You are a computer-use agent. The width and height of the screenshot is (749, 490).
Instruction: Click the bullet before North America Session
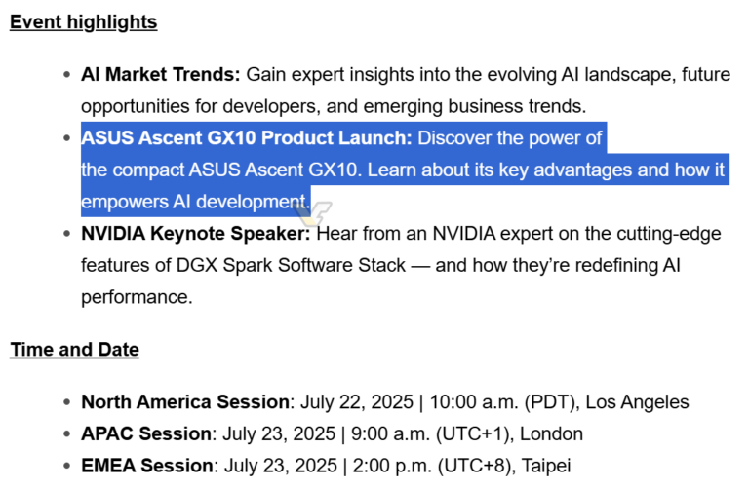pyautogui.click(x=67, y=402)
